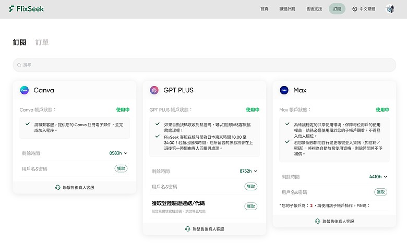The width and height of the screenshot is (407, 243).
Task: Click the Canva note checkmark icon
Action: [28, 124]
